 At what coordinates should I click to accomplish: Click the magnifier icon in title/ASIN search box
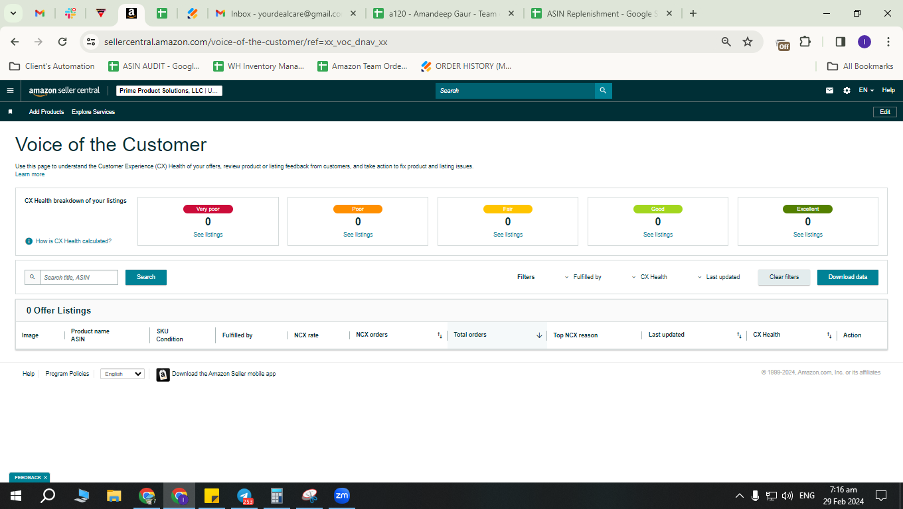32,277
